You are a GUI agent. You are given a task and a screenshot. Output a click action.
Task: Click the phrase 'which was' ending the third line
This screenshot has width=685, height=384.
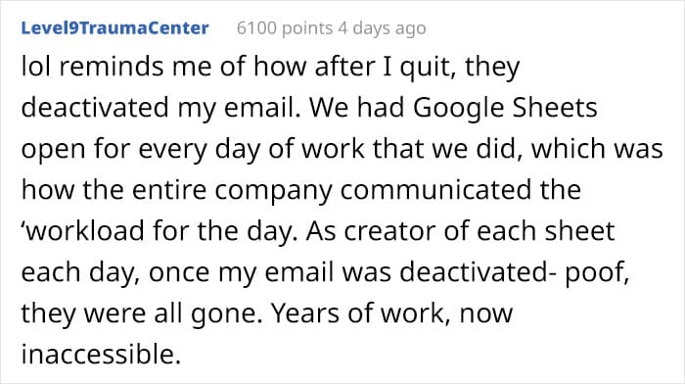[597, 149]
